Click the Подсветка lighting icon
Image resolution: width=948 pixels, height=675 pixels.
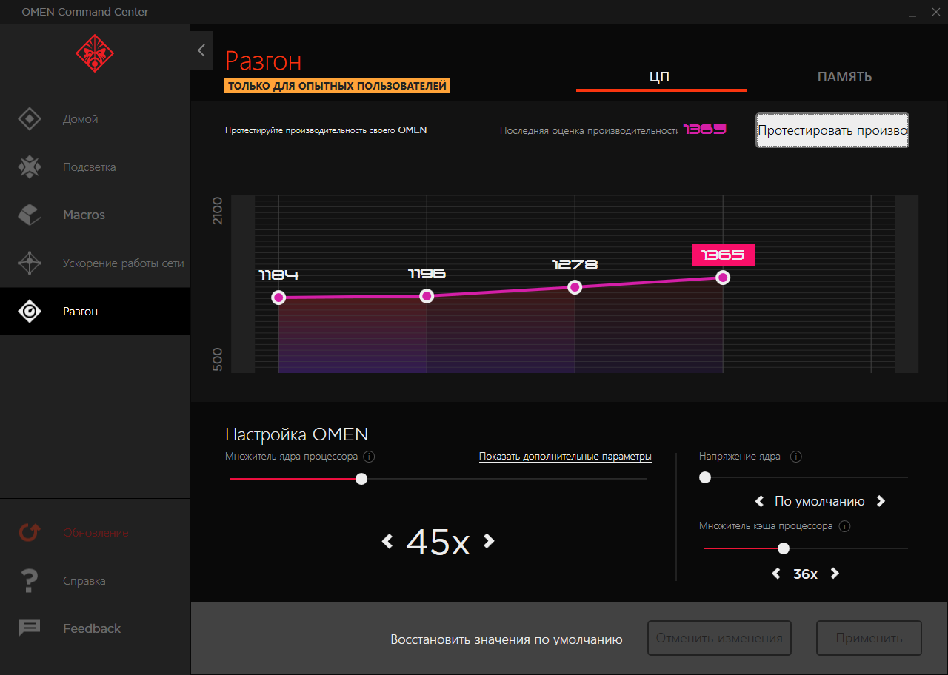30,167
